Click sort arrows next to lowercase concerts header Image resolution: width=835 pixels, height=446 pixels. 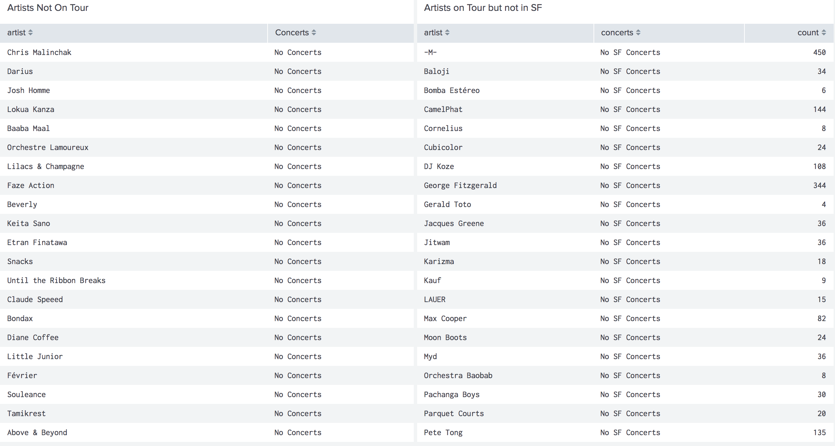tap(638, 33)
